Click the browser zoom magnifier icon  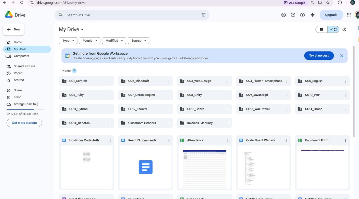312,3
